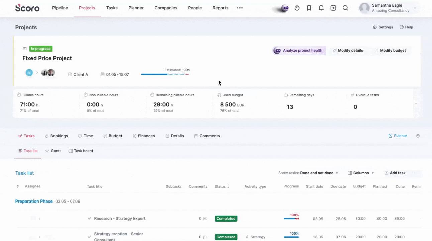
Task: Click the Task list heading link
Action: pyautogui.click(x=25, y=173)
